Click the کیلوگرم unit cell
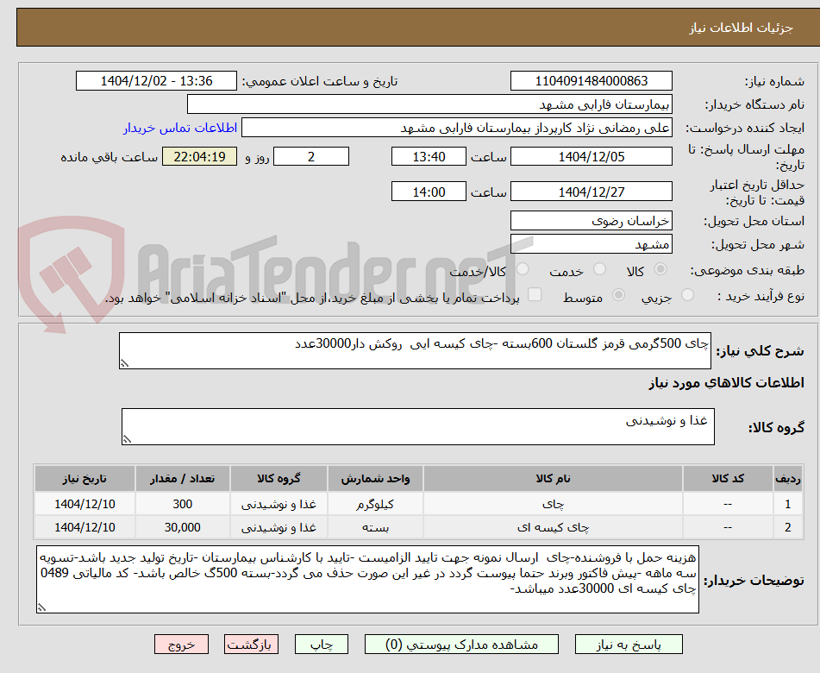The width and height of the screenshot is (820, 673). coord(375,504)
